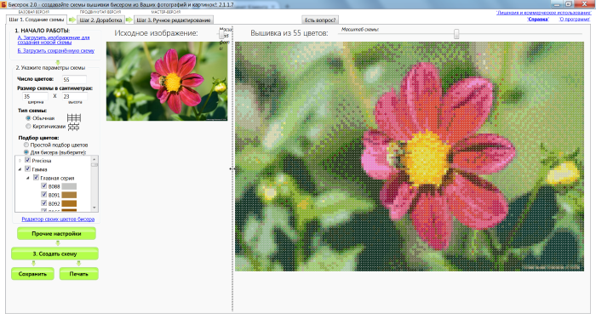Viewport: 596px width, 319px height.
Task: Open the О программе link
Action: coord(575,19)
